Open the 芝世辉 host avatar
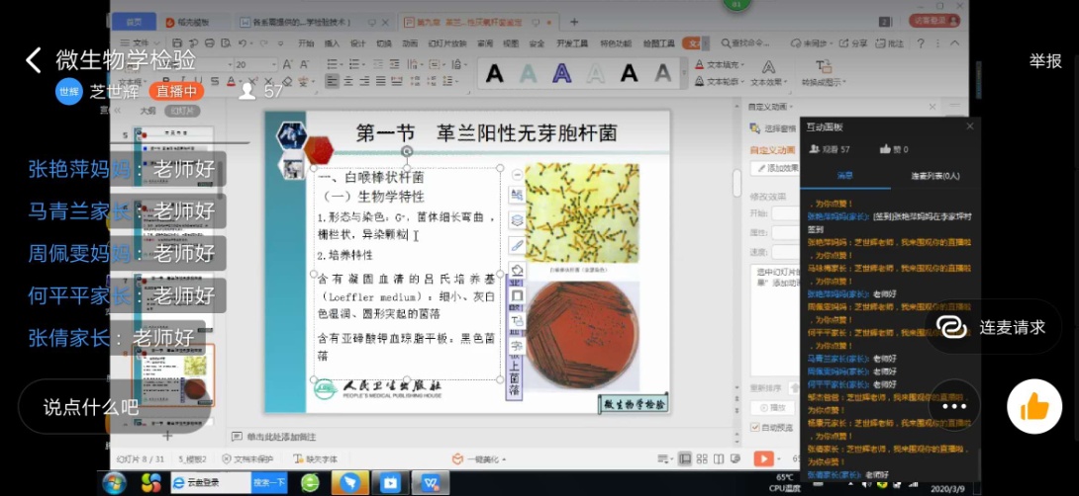This screenshot has width=1079, height=496. pyautogui.click(x=69, y=91)
